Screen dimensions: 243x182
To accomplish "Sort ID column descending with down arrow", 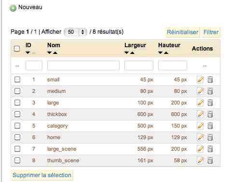I will (28, 52).
